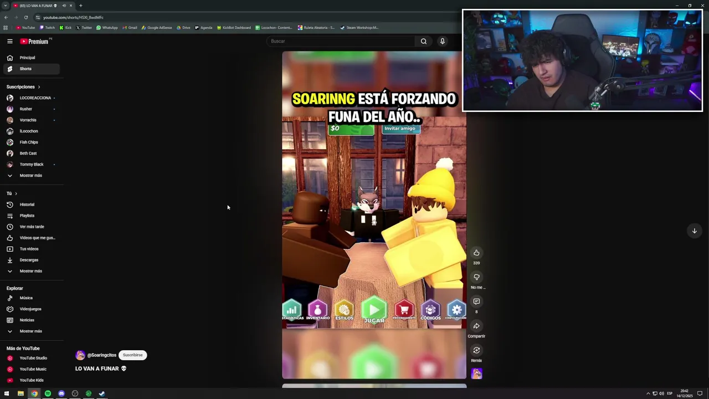Open Beth Cast subscription channel
709x399 pixels.
click(31, 154)
